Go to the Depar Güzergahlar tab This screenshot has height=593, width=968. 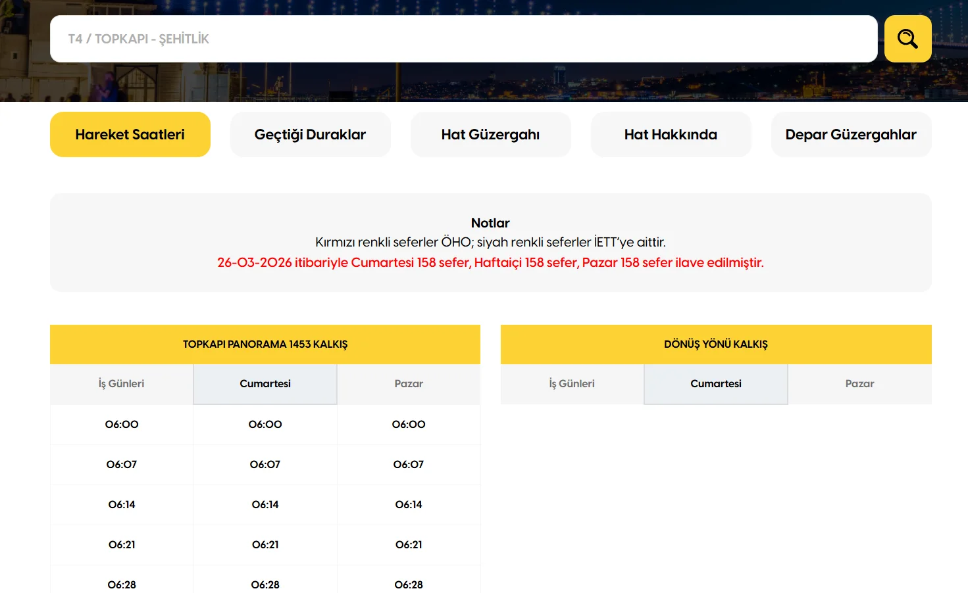(x=851, y=134)
